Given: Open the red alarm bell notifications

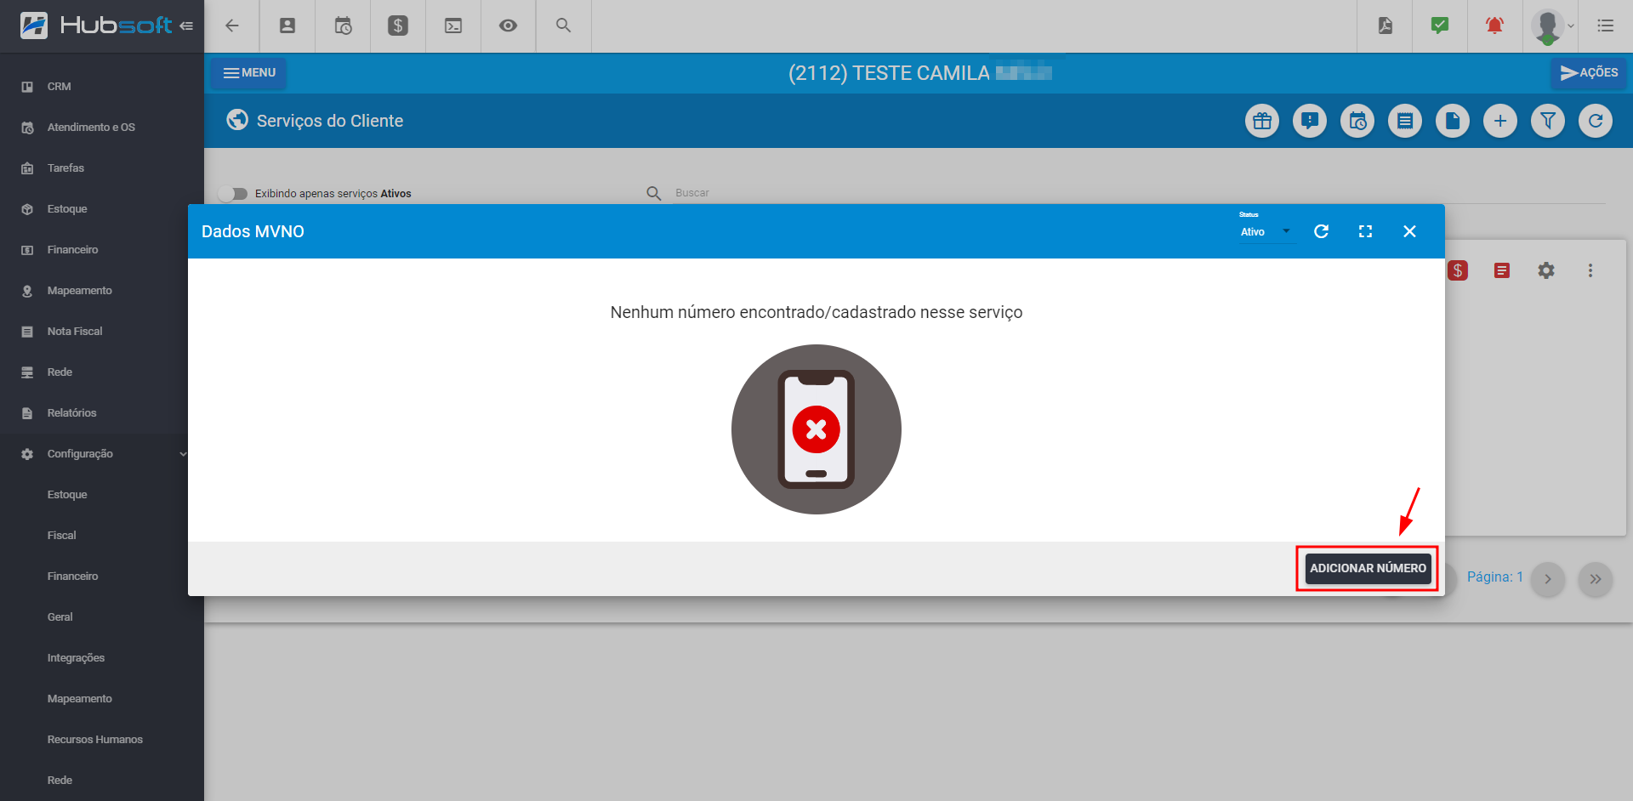Looking at the screenshot, I should click(1494, 26).
